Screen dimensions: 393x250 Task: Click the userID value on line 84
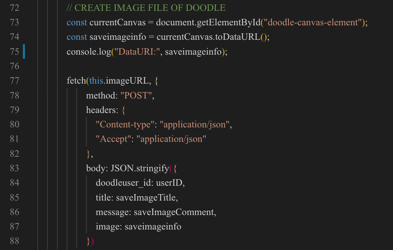169,183
